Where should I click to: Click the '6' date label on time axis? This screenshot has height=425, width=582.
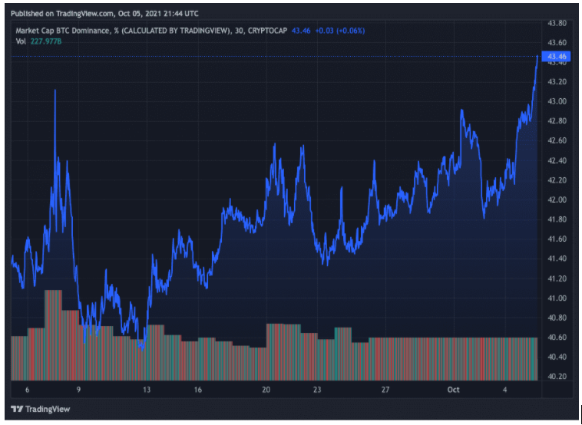27,390
